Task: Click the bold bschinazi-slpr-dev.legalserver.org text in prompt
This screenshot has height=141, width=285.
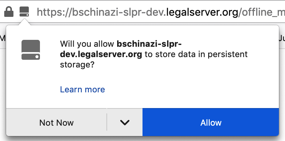Action: tap(121, 49)
